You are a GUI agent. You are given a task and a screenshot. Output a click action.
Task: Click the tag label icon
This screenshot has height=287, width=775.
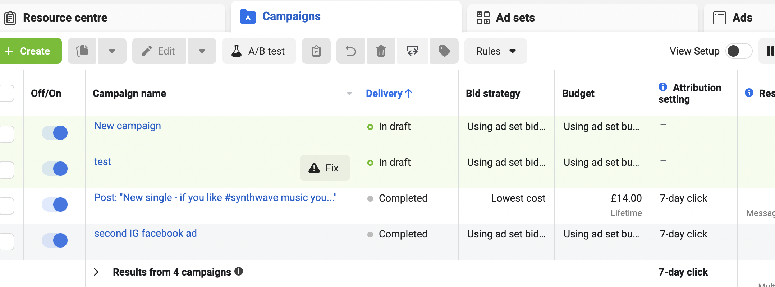click(x=444, y=51)
